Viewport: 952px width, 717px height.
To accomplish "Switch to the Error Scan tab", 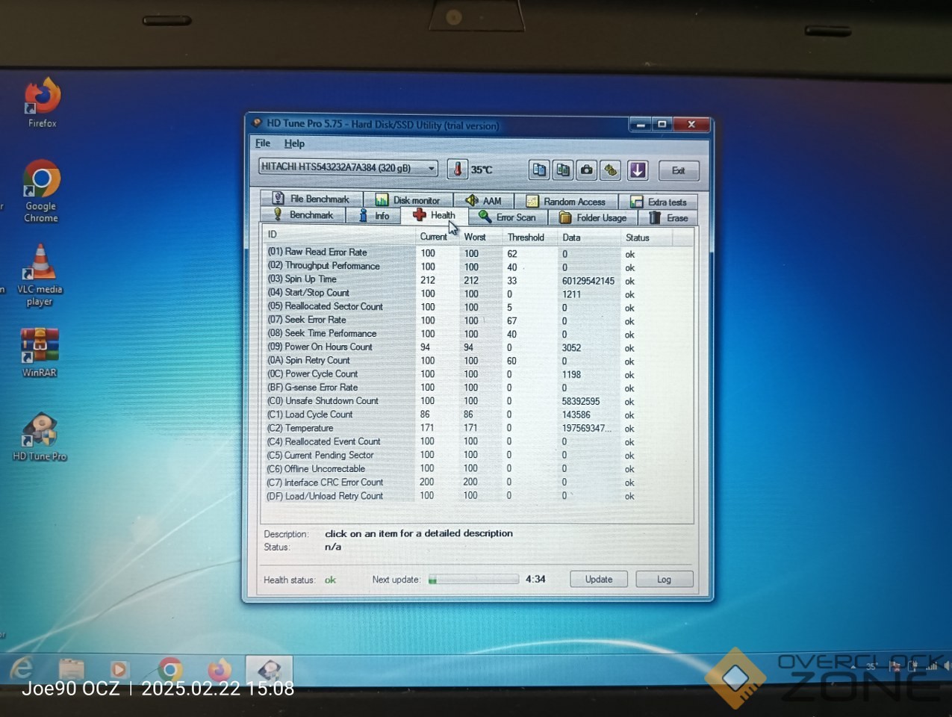I will tap(508, 217).
